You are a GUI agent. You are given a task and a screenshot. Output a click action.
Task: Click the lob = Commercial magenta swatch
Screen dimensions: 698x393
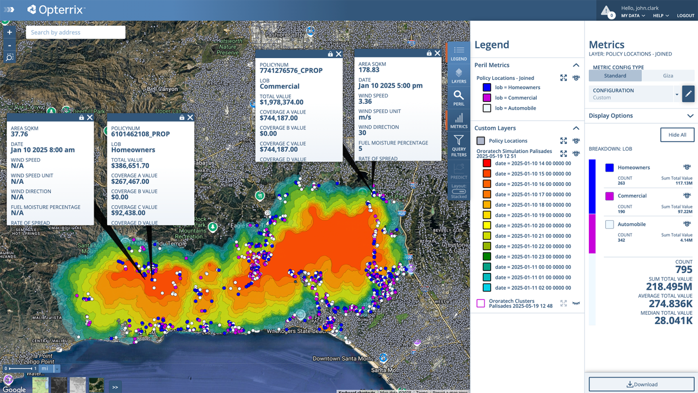point(487,98)
